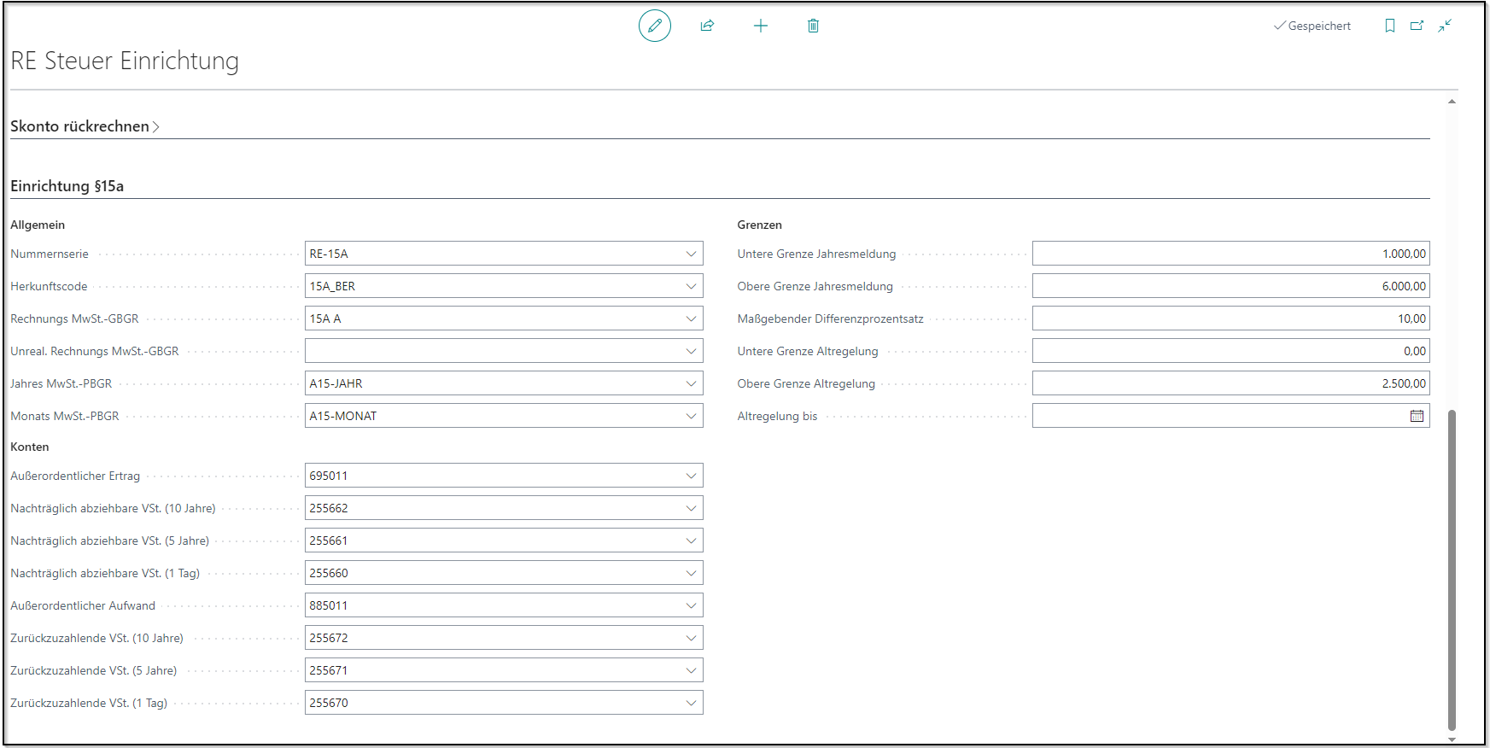Select the Maßgebender Differenzprozentsatz field

coord(1230,318)
